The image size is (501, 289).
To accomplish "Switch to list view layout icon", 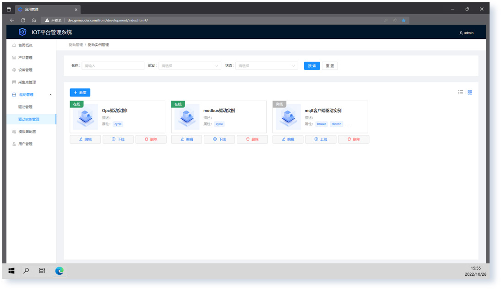I will 461,92.
